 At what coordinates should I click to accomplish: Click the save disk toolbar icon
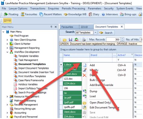[x=71, y=40]
